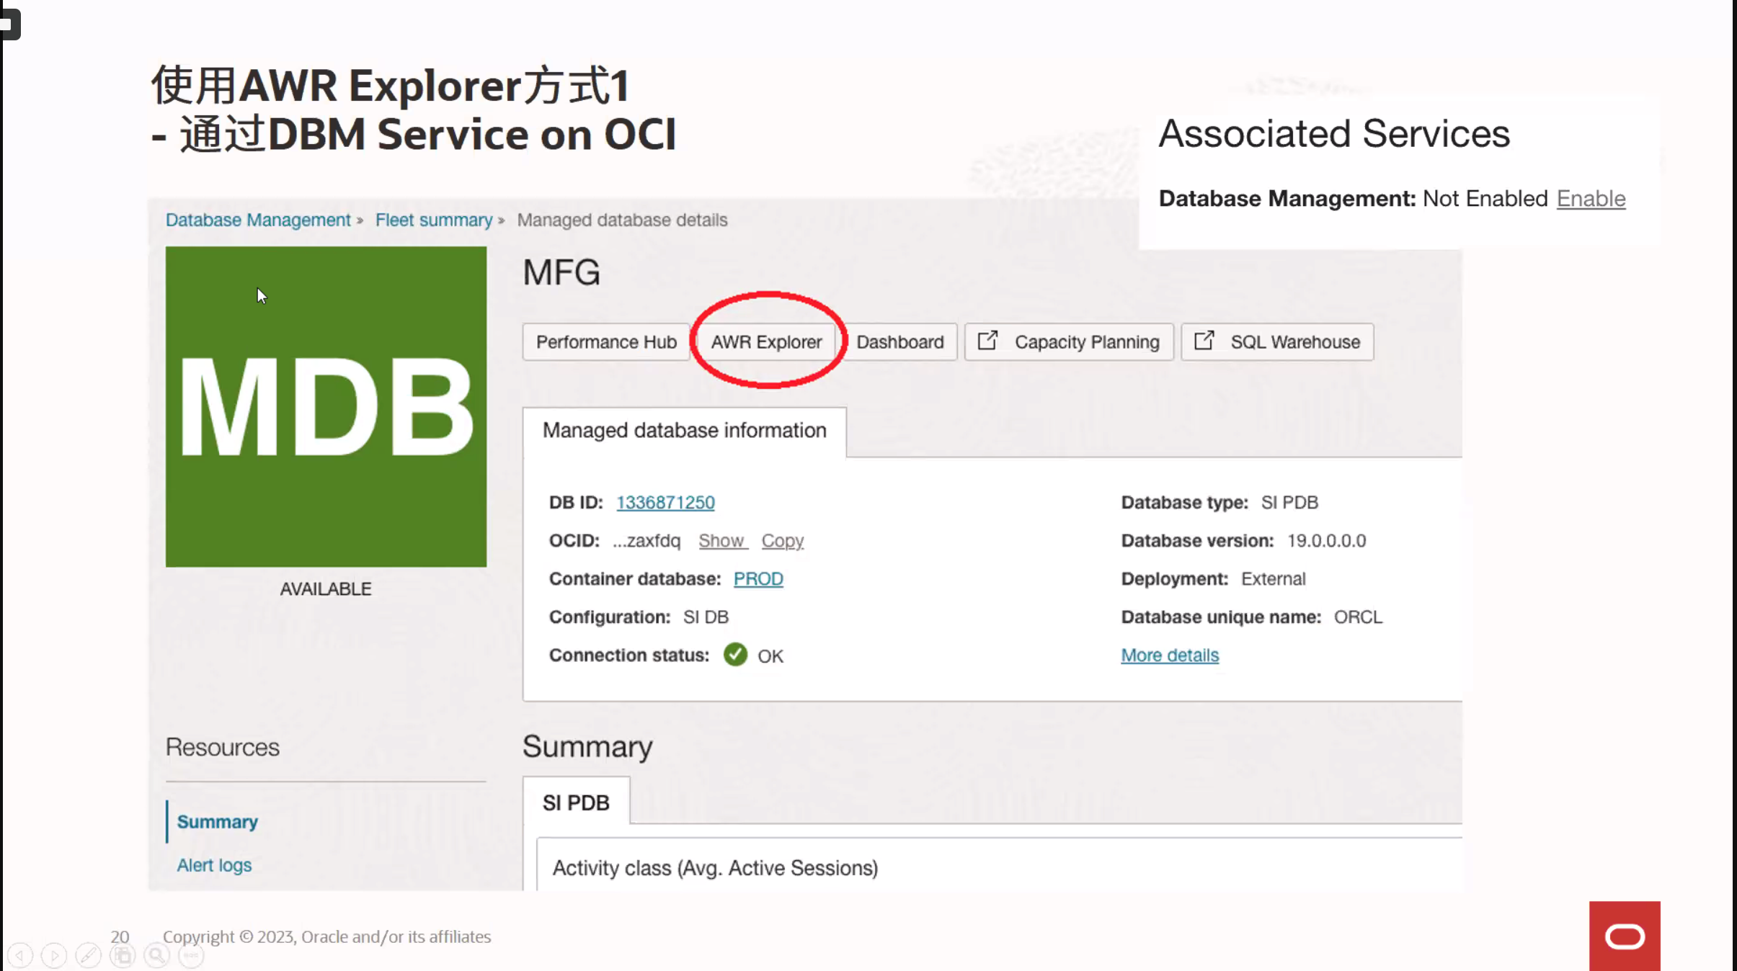Open the more slideshow options icon
The width and height of the screenshot is (1737, 971).
coord(191,956)
